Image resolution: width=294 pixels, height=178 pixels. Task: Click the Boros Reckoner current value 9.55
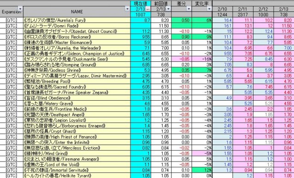point(141,37)
